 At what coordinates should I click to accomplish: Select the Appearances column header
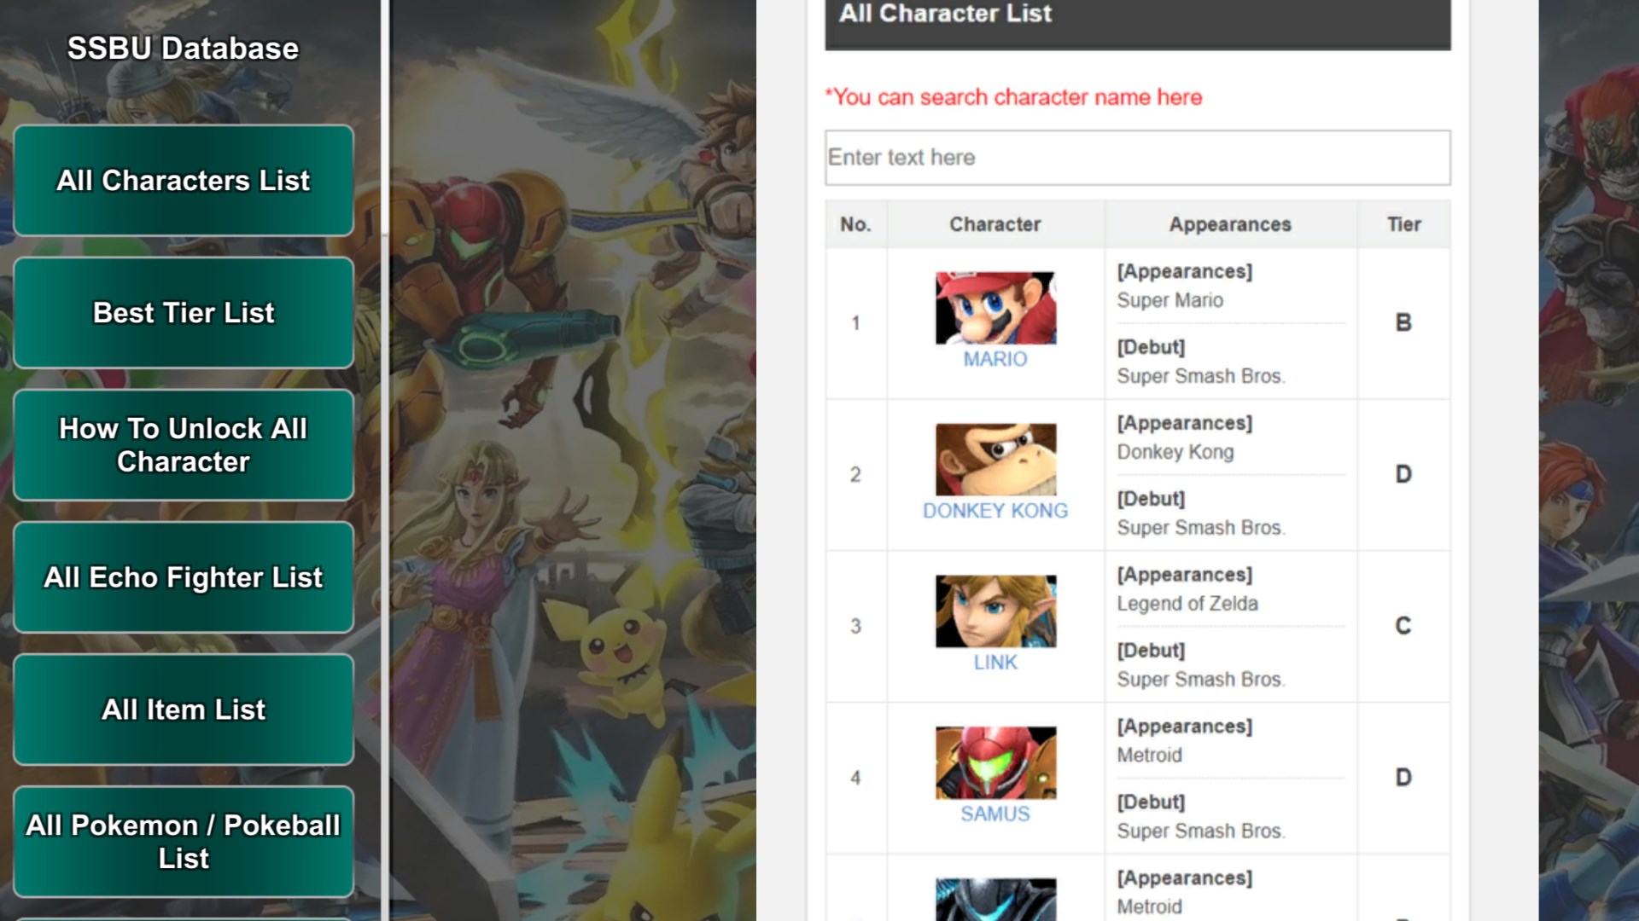[1230, 224]
